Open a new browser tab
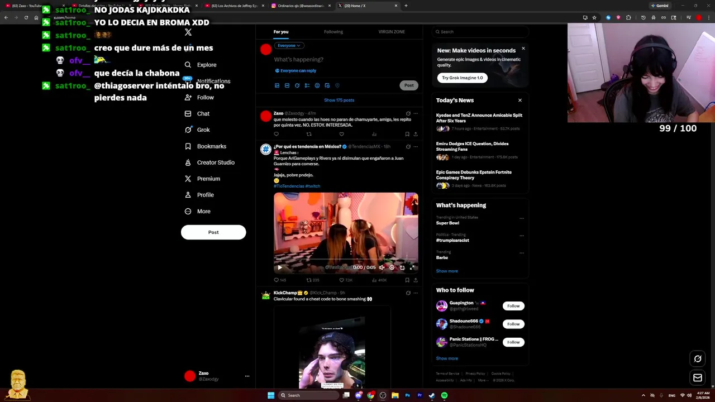The image size is (715, 402). (x=406, y=6)
